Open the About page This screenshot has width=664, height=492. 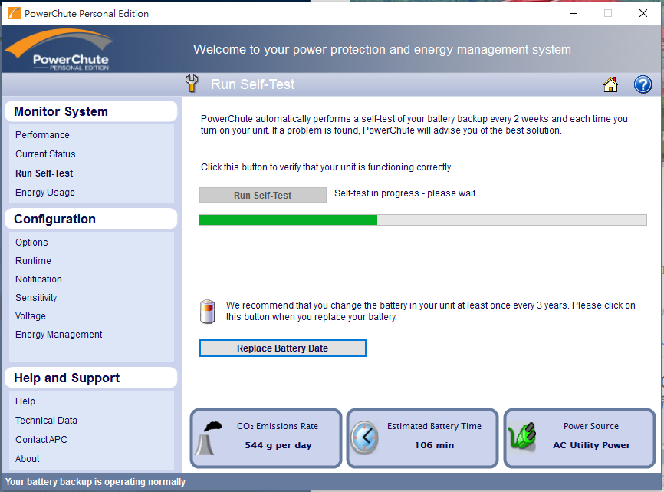click(27, 458)
